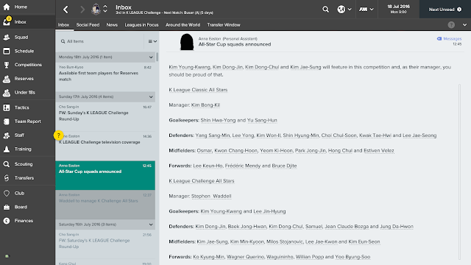
Task: Click the message body scrollbar
Action: 459,172
